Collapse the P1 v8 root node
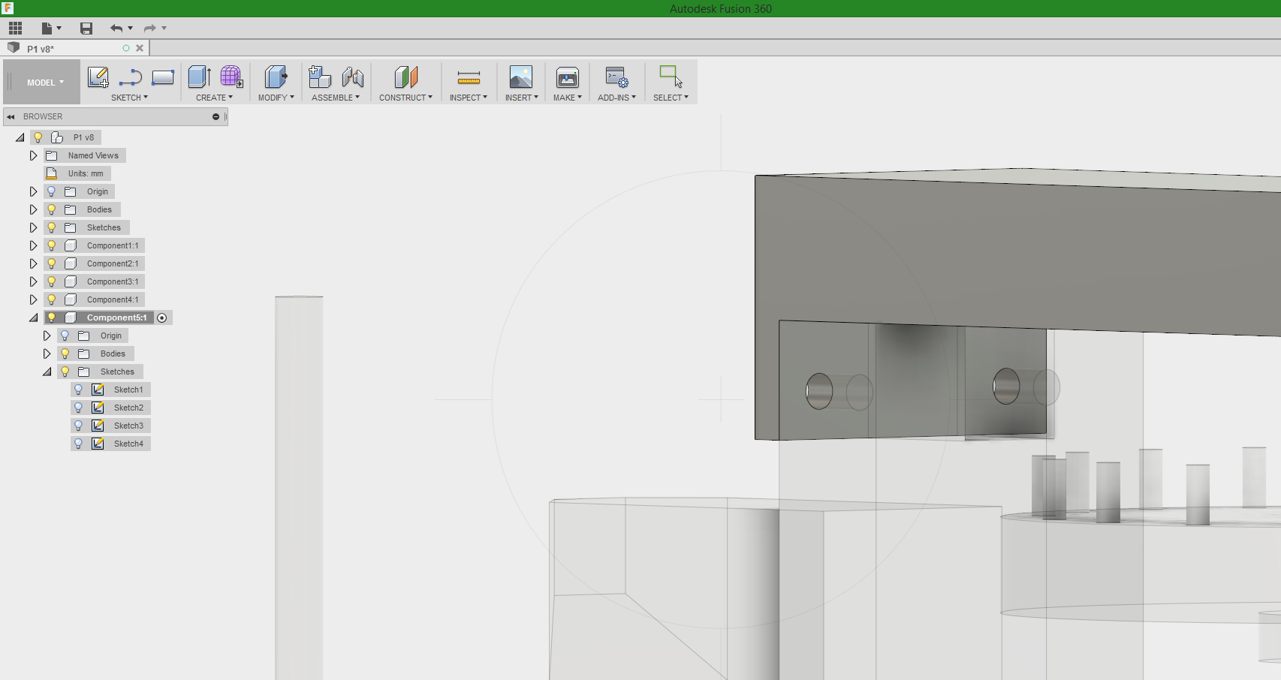Viewport: 1281px width, 680px height. pos(20,138)
